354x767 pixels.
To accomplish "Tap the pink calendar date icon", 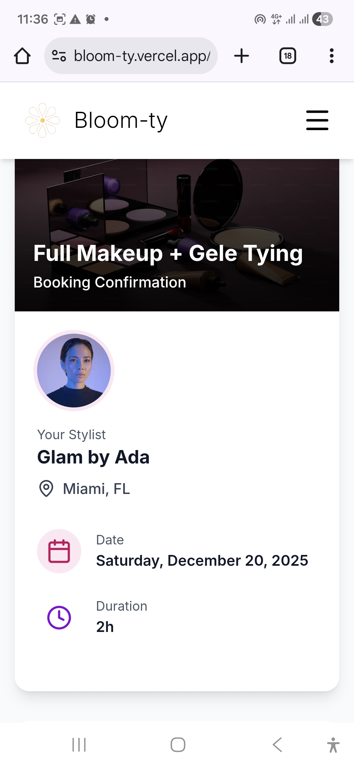I will pyautogui.click(x=59, y=551).
